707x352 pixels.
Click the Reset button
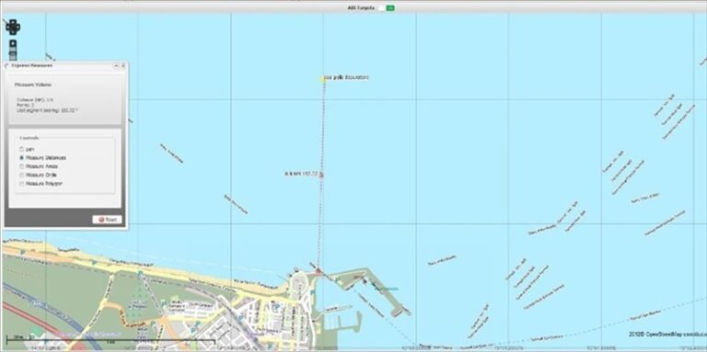click(108, 220)
